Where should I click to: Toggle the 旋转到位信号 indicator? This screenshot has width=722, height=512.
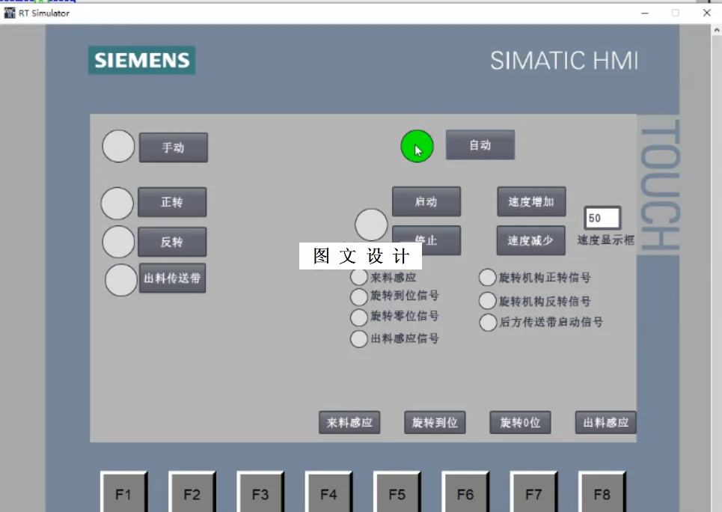(x=359, y=297)
